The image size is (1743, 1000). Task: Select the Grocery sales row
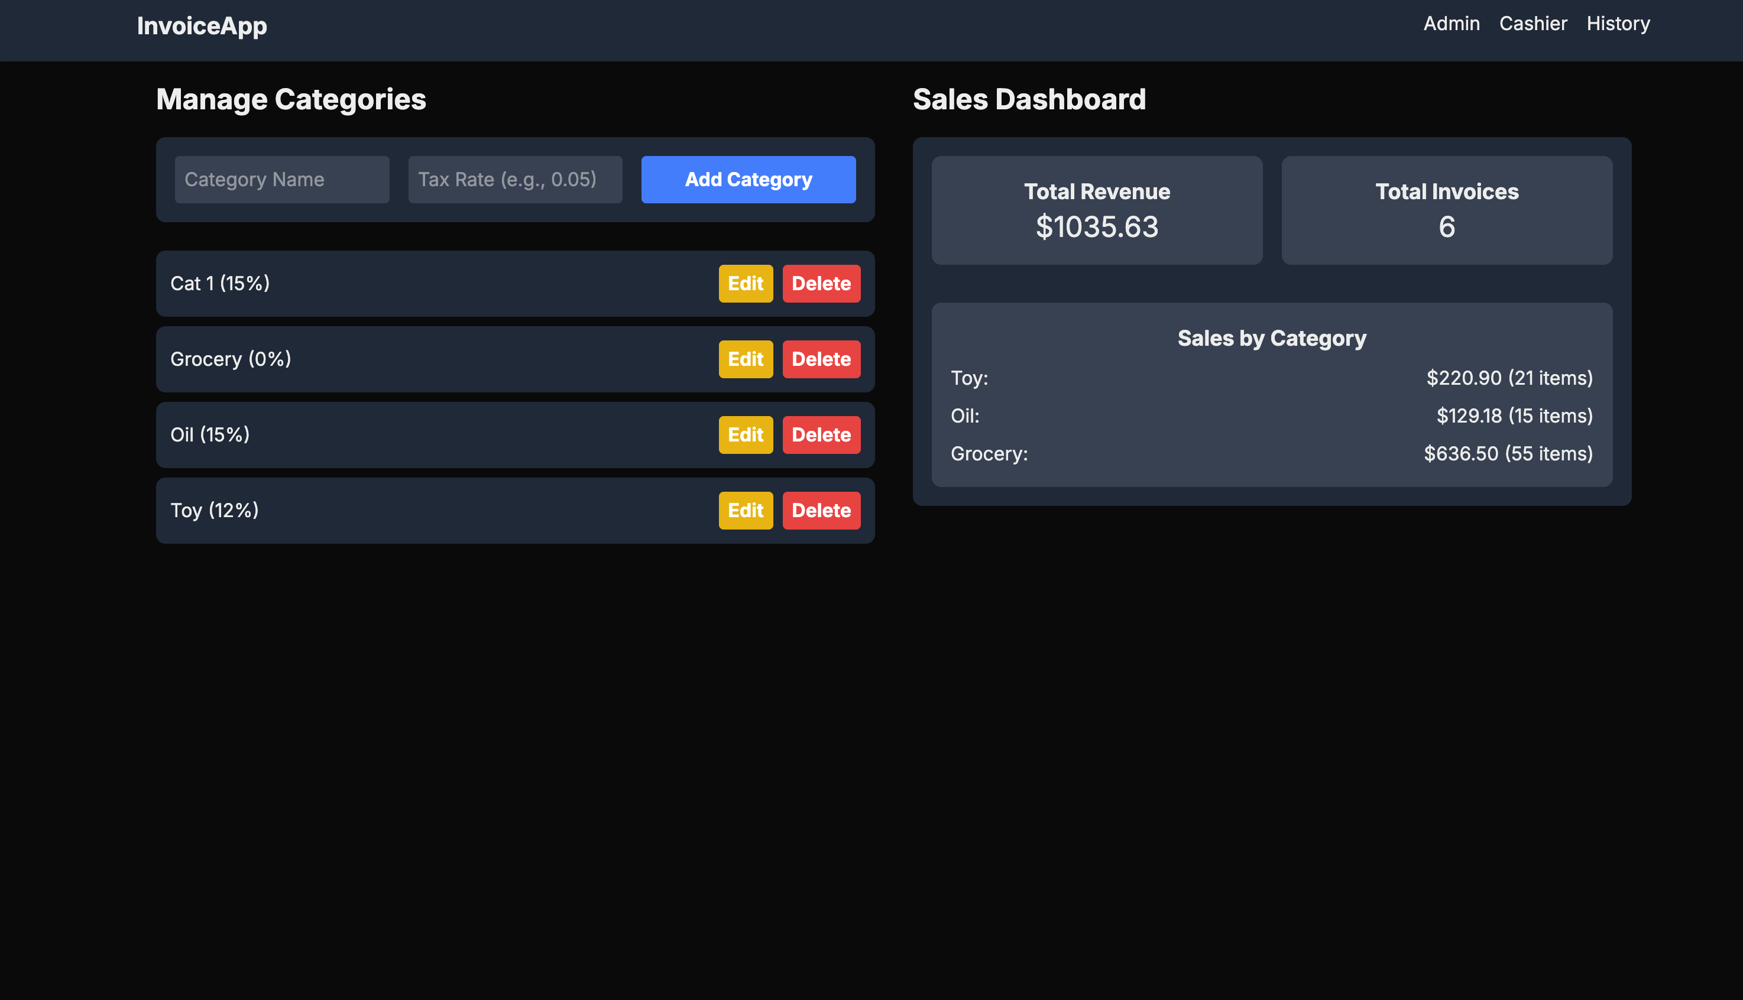(1271, 453)
